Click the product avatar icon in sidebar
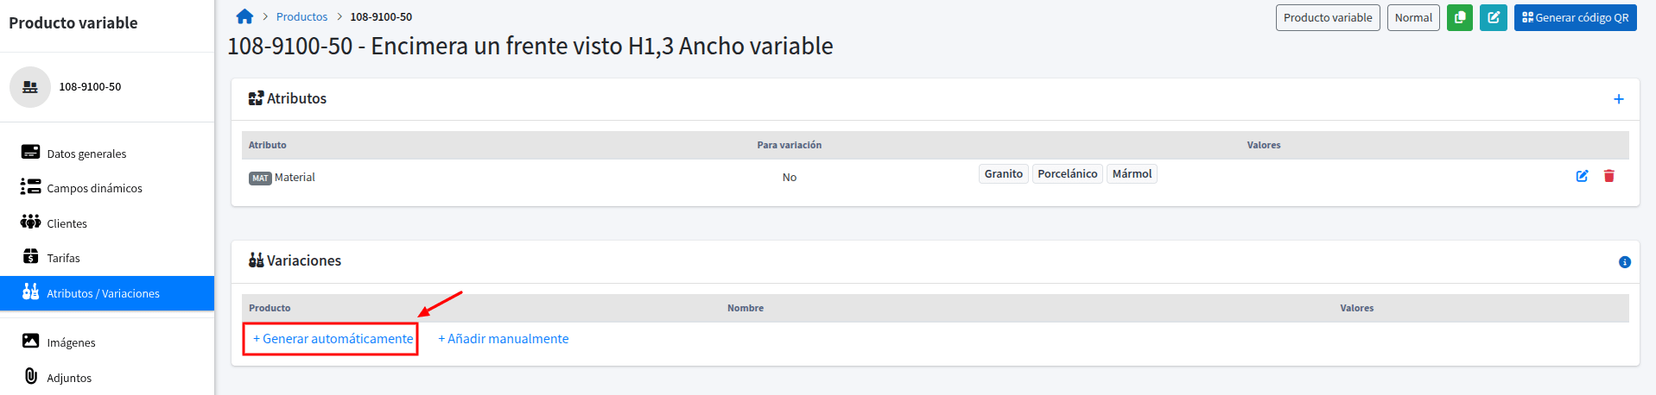1656x395 pixels. click(x=30, y=87)
